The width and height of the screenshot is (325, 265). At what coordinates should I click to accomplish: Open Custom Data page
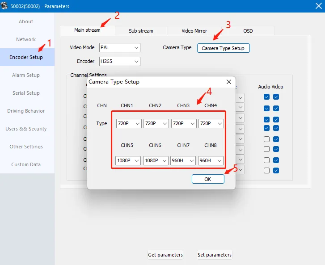26,164
